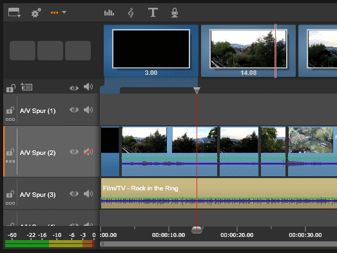Click the horizontal timeline scrollbar
337x253 pixels.
tap(218, 244)
